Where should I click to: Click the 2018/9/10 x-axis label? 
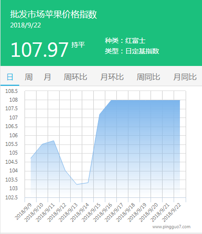34,212
